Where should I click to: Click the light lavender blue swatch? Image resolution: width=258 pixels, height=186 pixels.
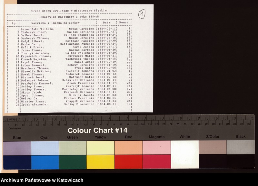point(17,148)
